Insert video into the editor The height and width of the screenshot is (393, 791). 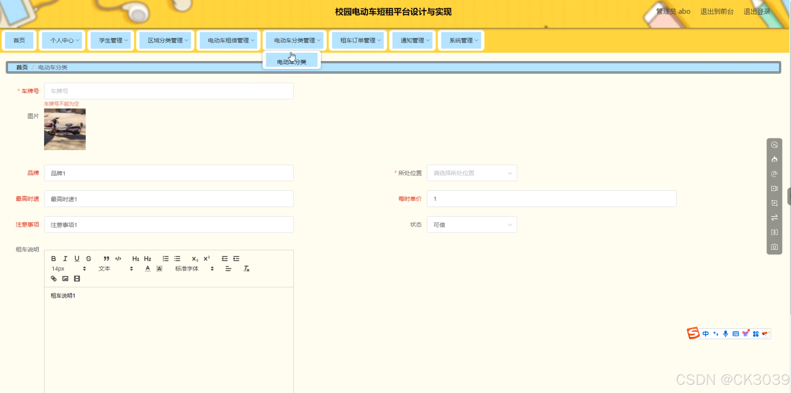click(77, 279)
